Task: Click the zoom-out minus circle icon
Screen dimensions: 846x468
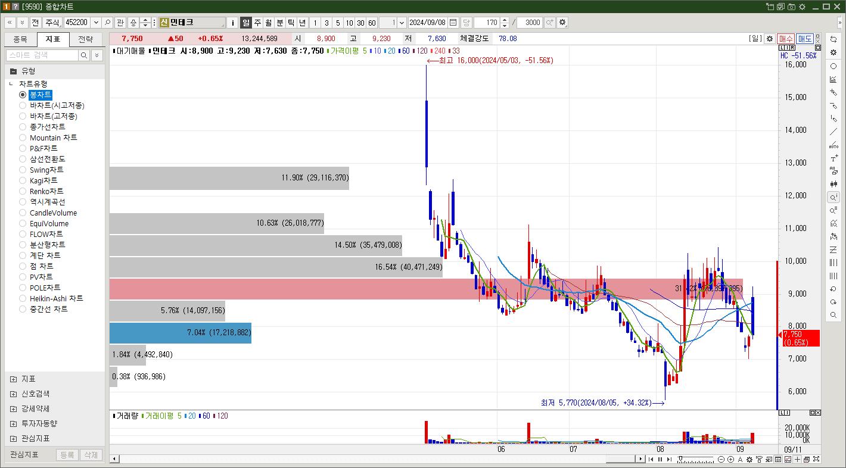Action: [x=721, y=459]
